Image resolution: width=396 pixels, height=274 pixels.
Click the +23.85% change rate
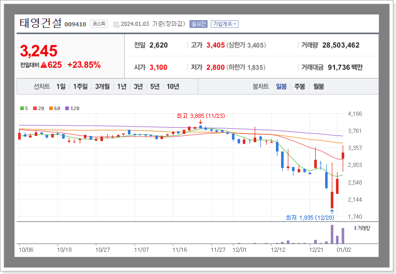pyautogui.click(x=84, y=65)
